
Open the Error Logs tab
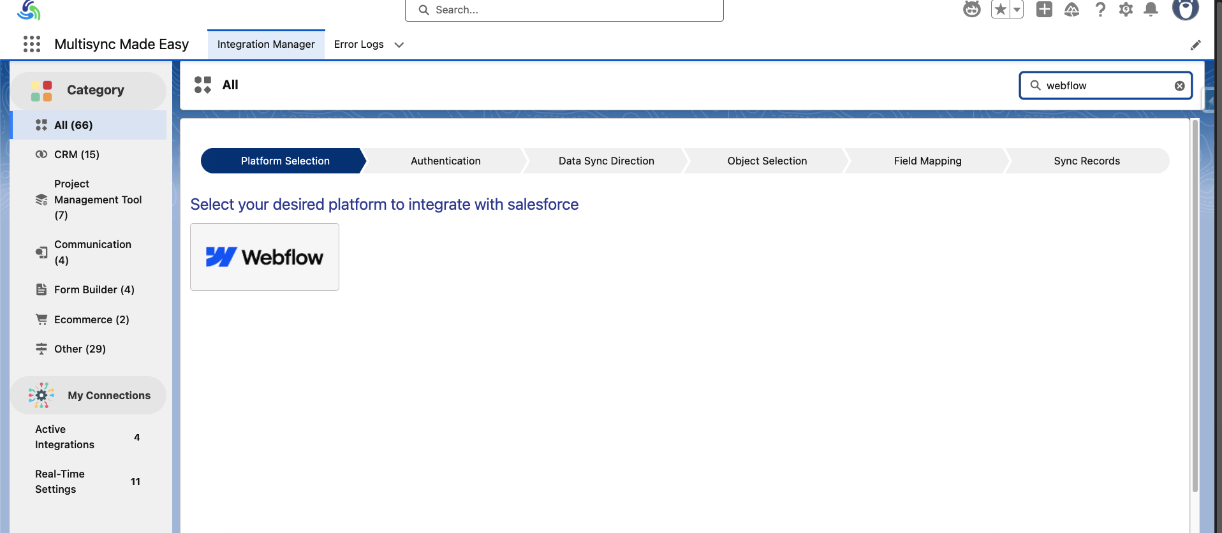[x=359, y=44]
